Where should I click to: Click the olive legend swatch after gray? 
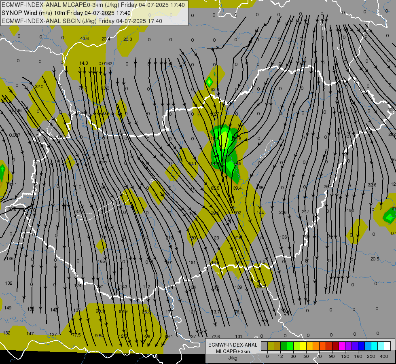271,346
